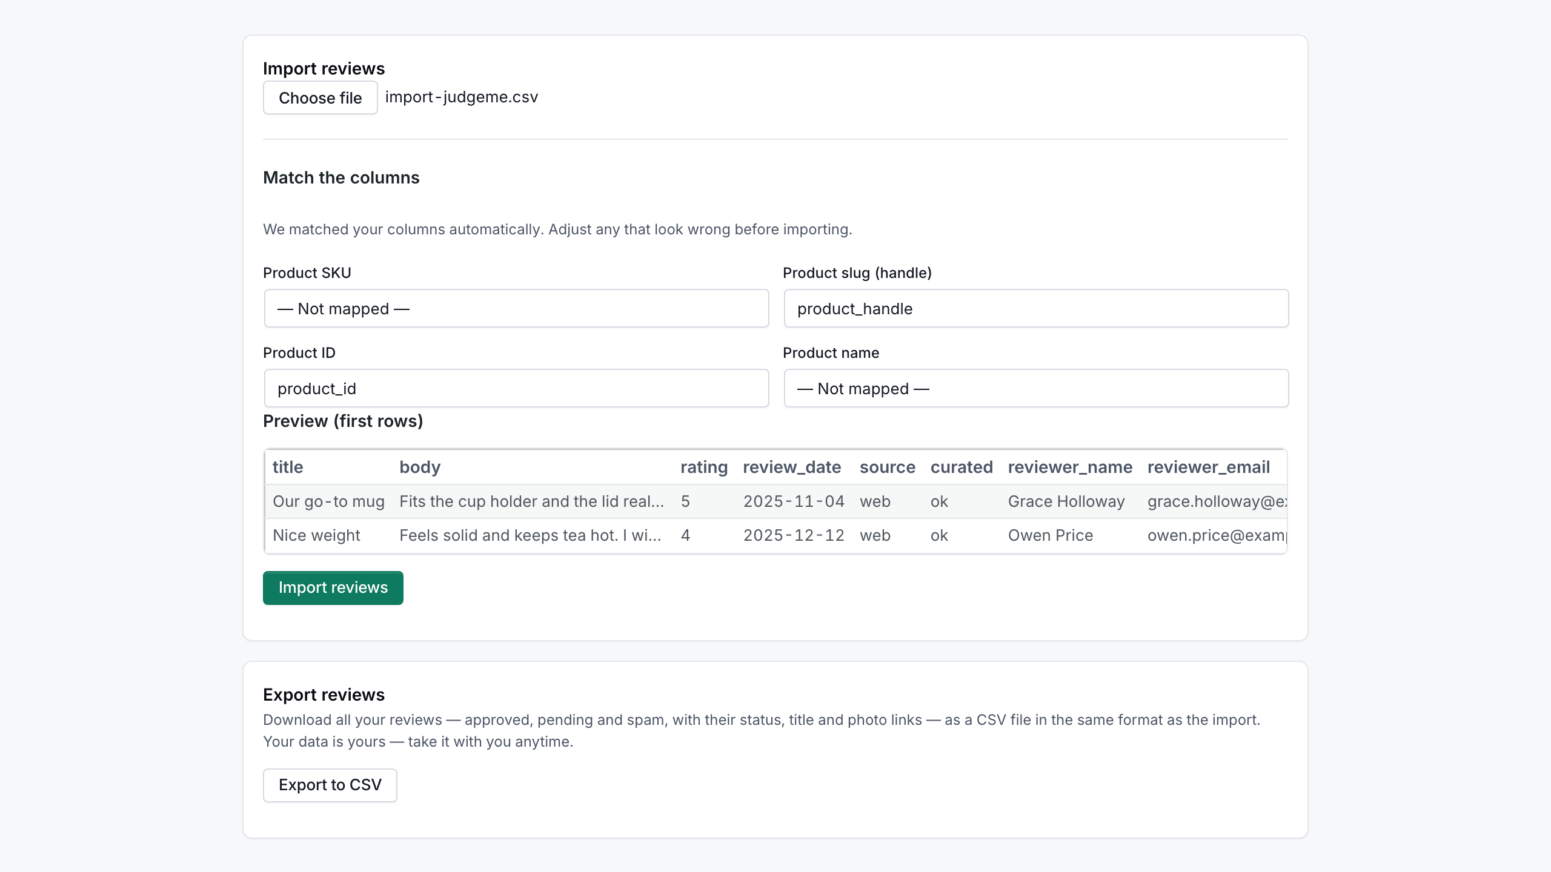Click the reviewer_name column header
Image resolution: width=1551 pixels, height=872 pixels.
tap(1070, 467)
